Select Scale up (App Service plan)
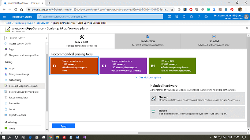Image resolution: width=250 pixels, height=140 pixels. 23,86
